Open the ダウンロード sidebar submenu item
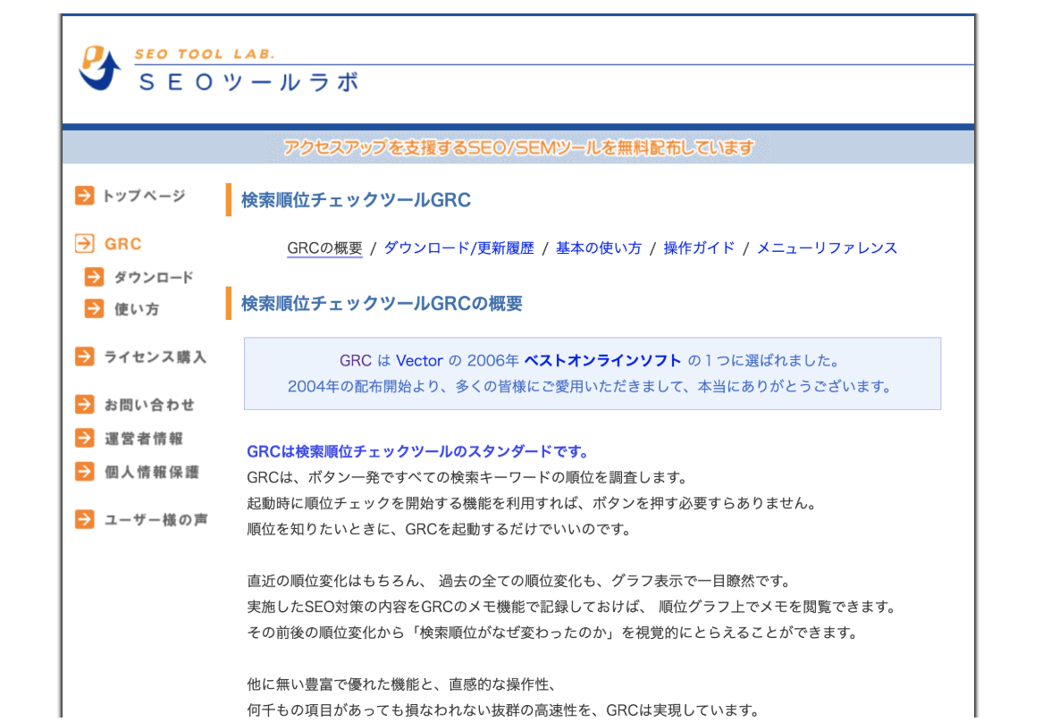Viewport: 1051px width, 722px height. [154, 277]
